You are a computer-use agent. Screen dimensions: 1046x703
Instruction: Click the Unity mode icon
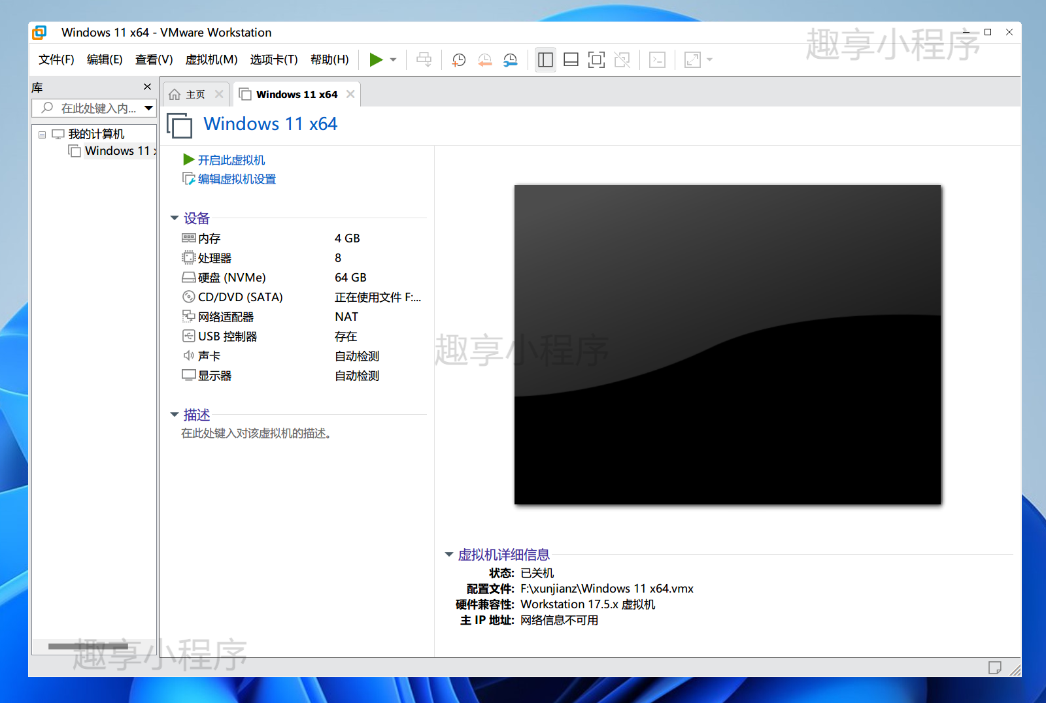[x=622, y=60]
